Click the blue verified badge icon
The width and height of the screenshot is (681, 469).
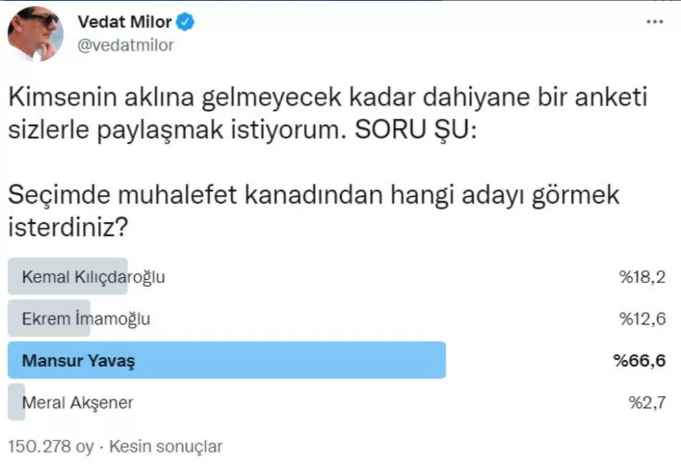(x=185, y=22)
